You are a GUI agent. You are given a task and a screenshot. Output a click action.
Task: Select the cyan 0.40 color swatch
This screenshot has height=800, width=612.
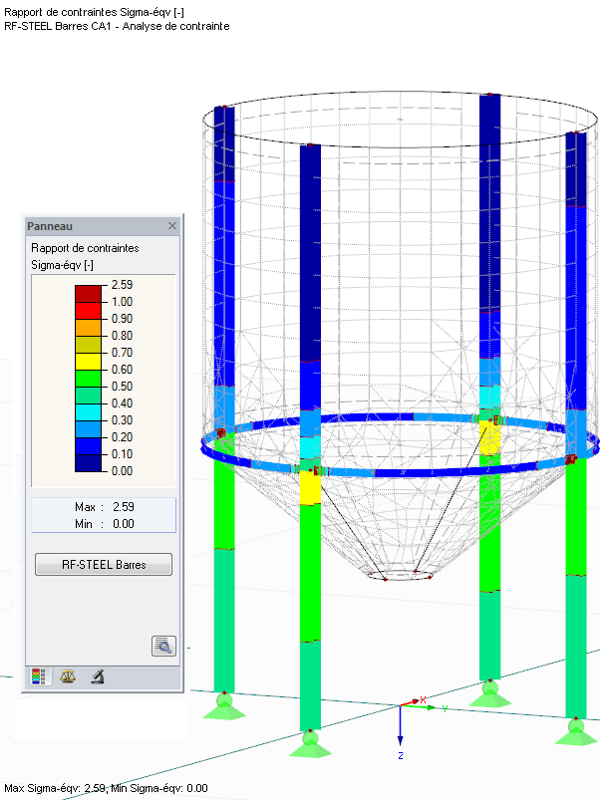point(89,411)
